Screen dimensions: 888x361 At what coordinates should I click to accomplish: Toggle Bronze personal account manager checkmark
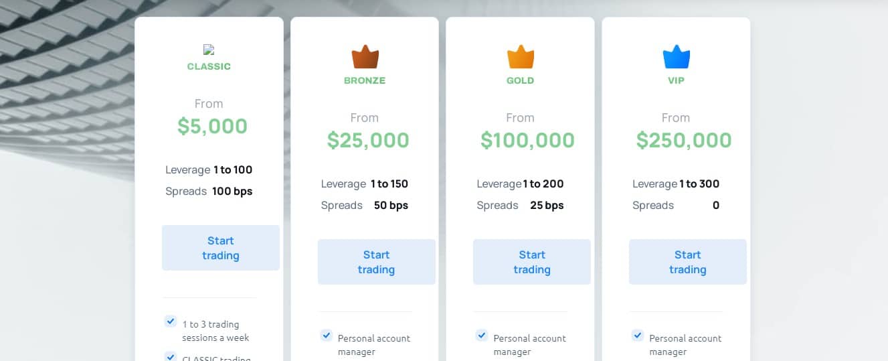[326, 335]
